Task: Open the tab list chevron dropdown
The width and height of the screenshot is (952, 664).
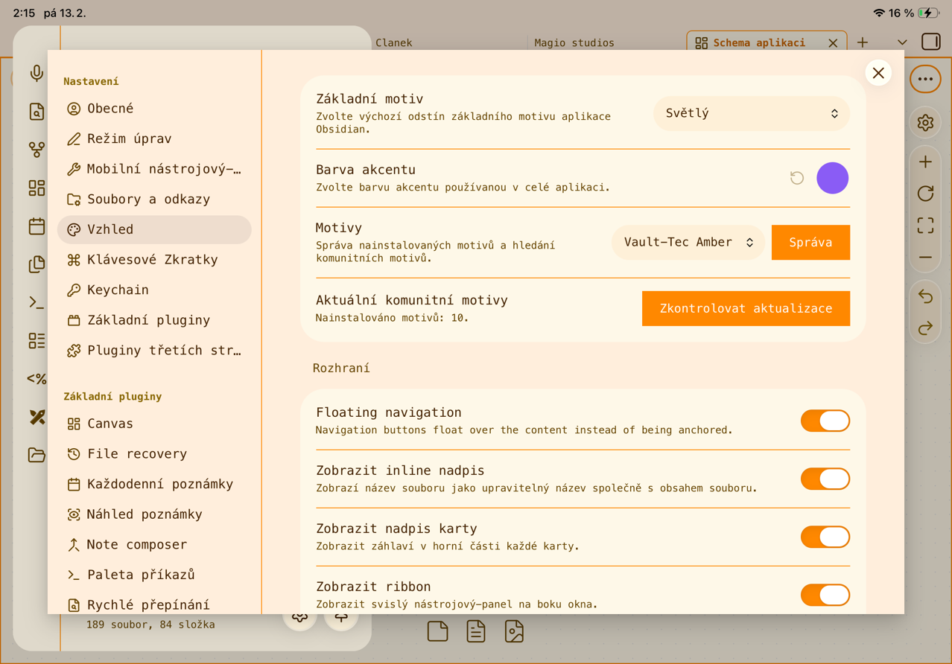Action: 902,42
